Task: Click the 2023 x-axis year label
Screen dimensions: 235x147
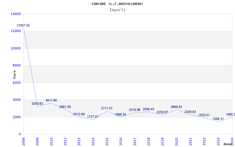Action: (218, 141)
